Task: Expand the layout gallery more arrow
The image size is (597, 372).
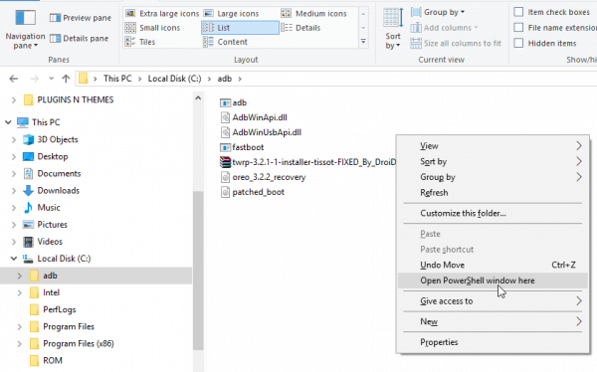Action: pos(363,42)
